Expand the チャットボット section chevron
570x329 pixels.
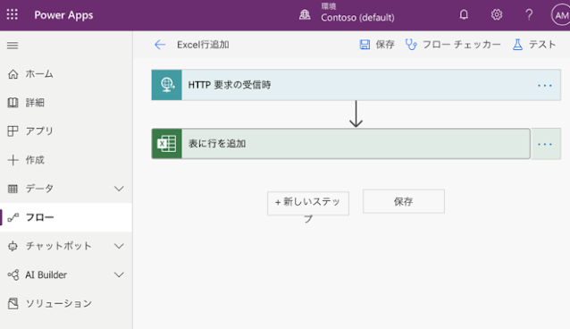pyautogui.click(x=119, y=246)
